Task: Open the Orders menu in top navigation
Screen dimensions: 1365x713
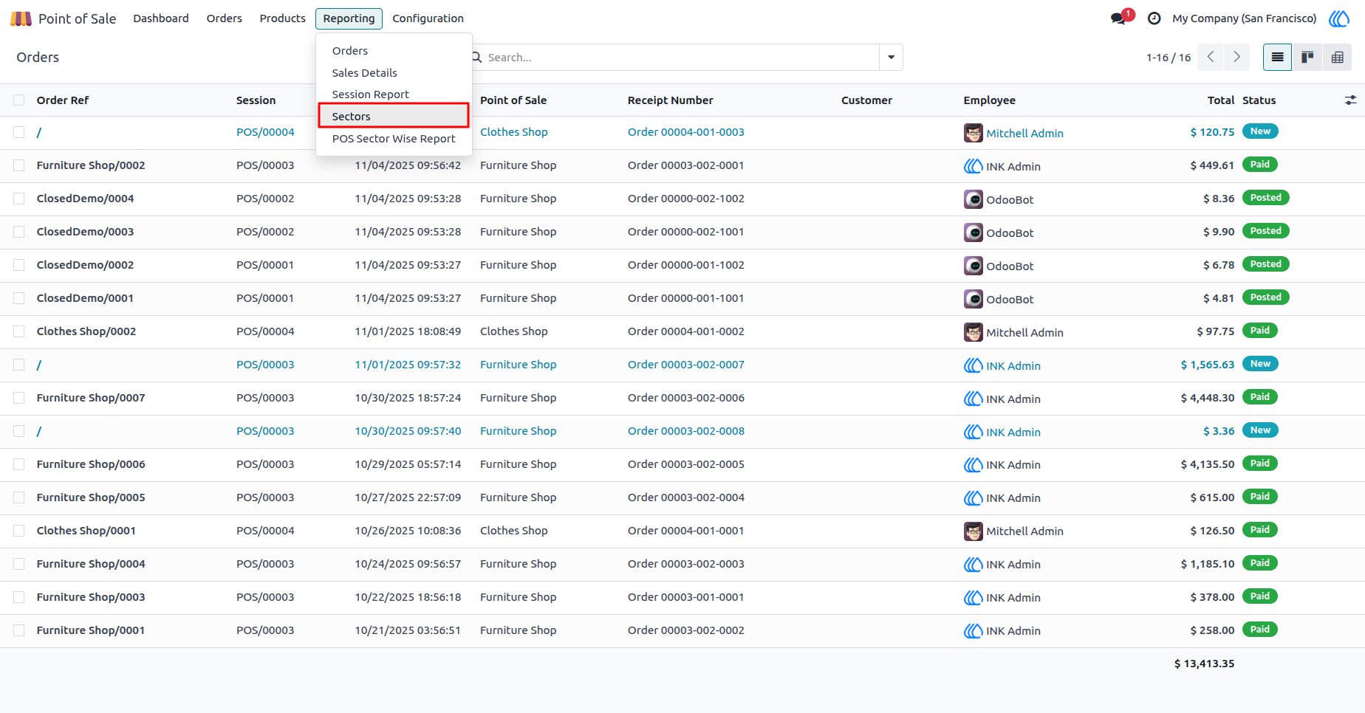Action: [x=225, y=18]
